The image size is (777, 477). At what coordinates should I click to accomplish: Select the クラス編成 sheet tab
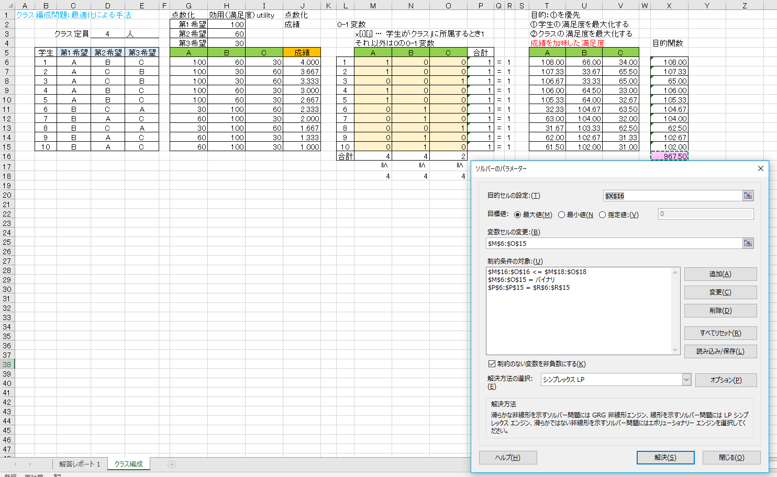tap(129, 464)
